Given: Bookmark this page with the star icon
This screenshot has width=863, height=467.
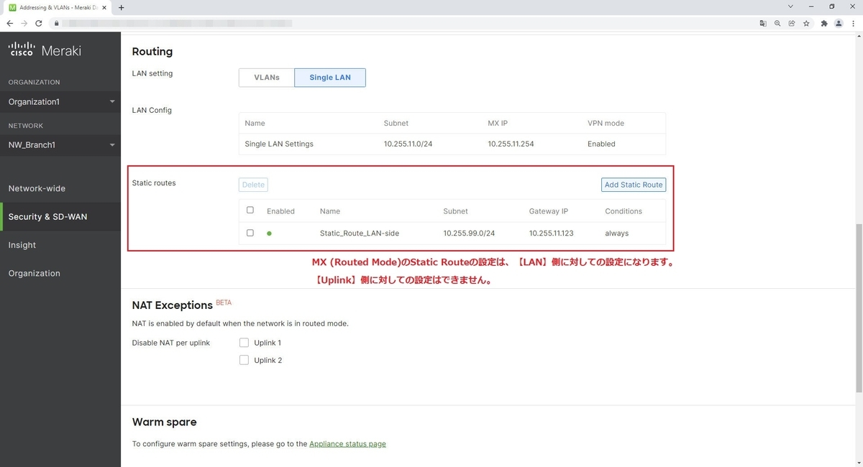Looking at the screenshot, I should [806, 23].
